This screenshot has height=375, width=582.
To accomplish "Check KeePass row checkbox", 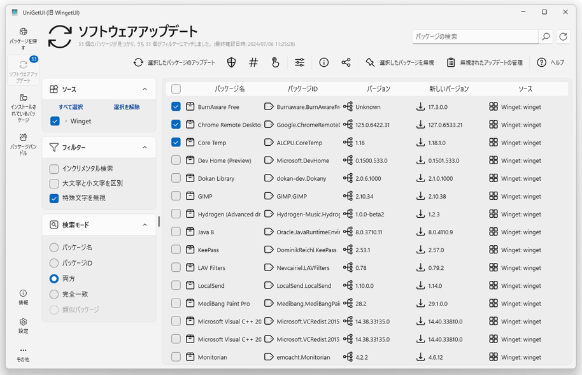I will point(176,250).
